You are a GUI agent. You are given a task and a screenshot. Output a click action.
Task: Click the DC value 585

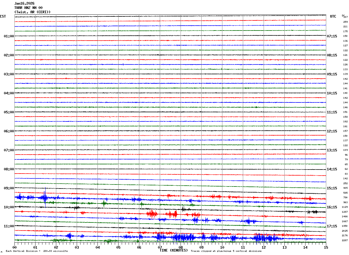345,193
